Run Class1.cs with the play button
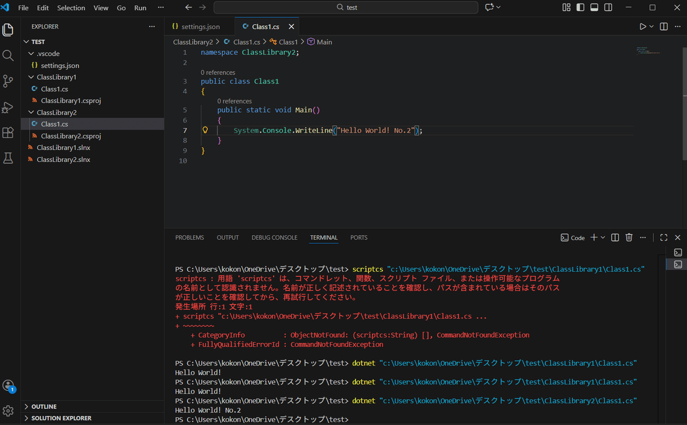Viewport: 687px width, 425px height. click(x=642, y=26)
